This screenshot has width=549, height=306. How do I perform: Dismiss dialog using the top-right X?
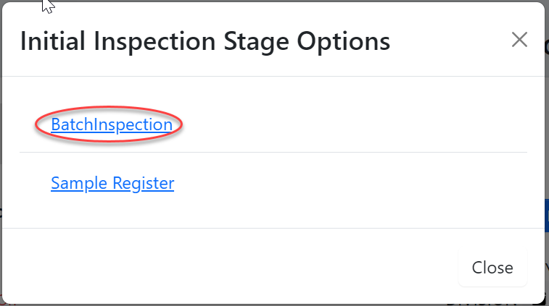[x=519, y=40]
